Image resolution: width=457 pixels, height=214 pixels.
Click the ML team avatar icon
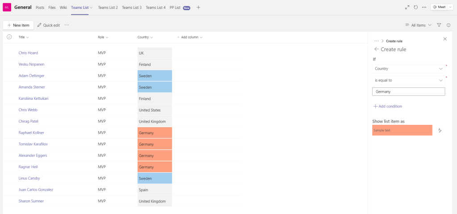[x=7, y=8]
